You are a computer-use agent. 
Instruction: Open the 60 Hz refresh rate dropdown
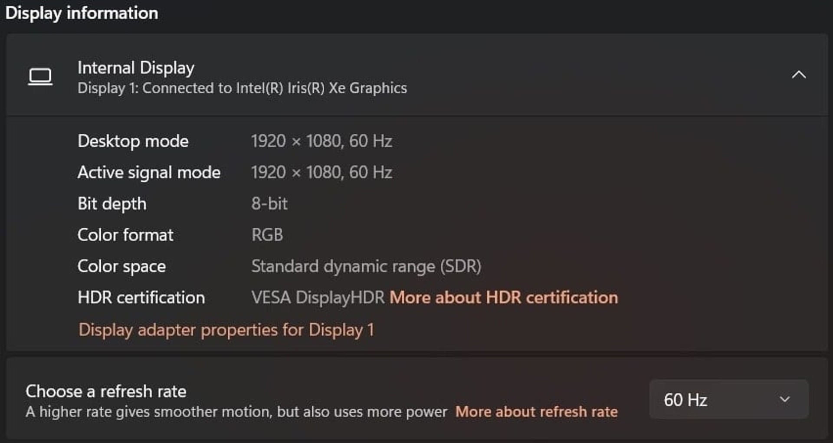(729, 399)
